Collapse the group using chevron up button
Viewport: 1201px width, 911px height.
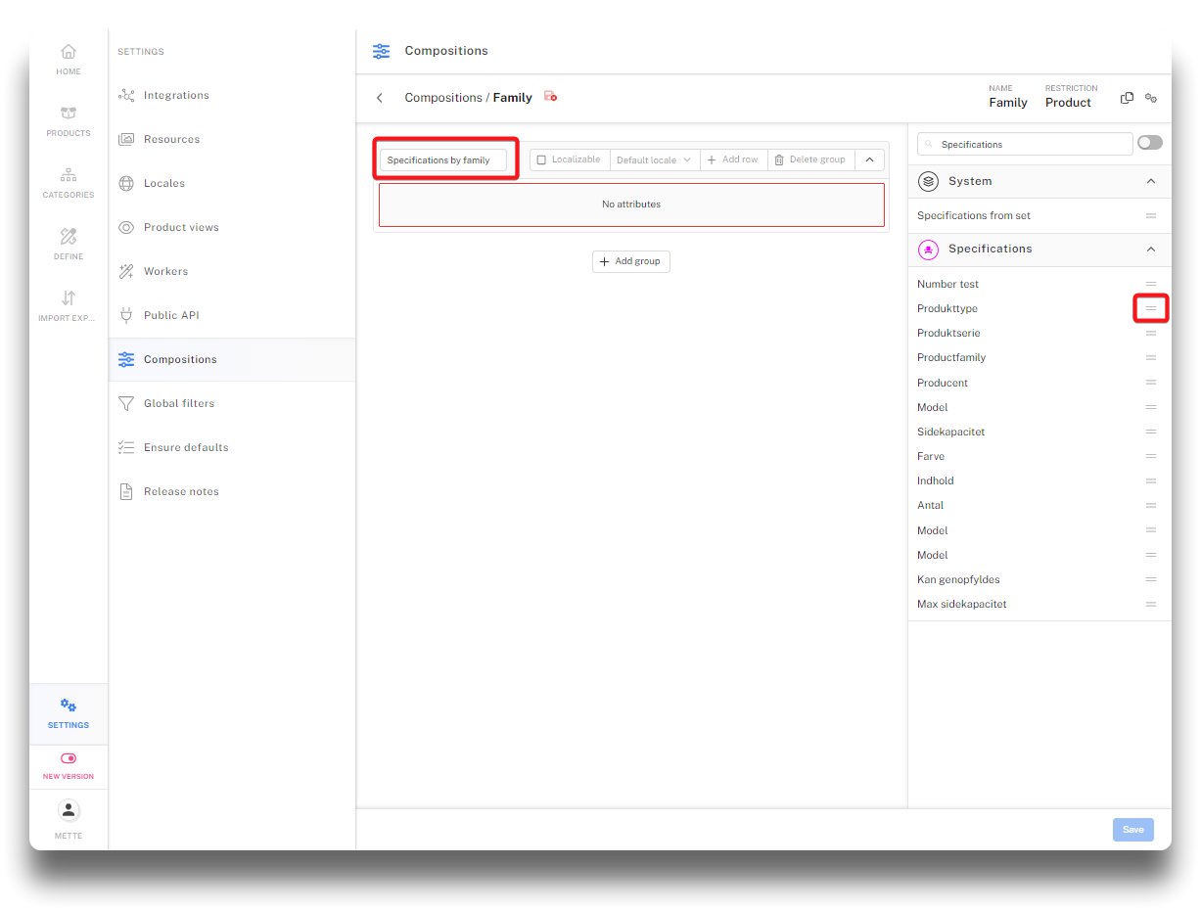point(869,160)
